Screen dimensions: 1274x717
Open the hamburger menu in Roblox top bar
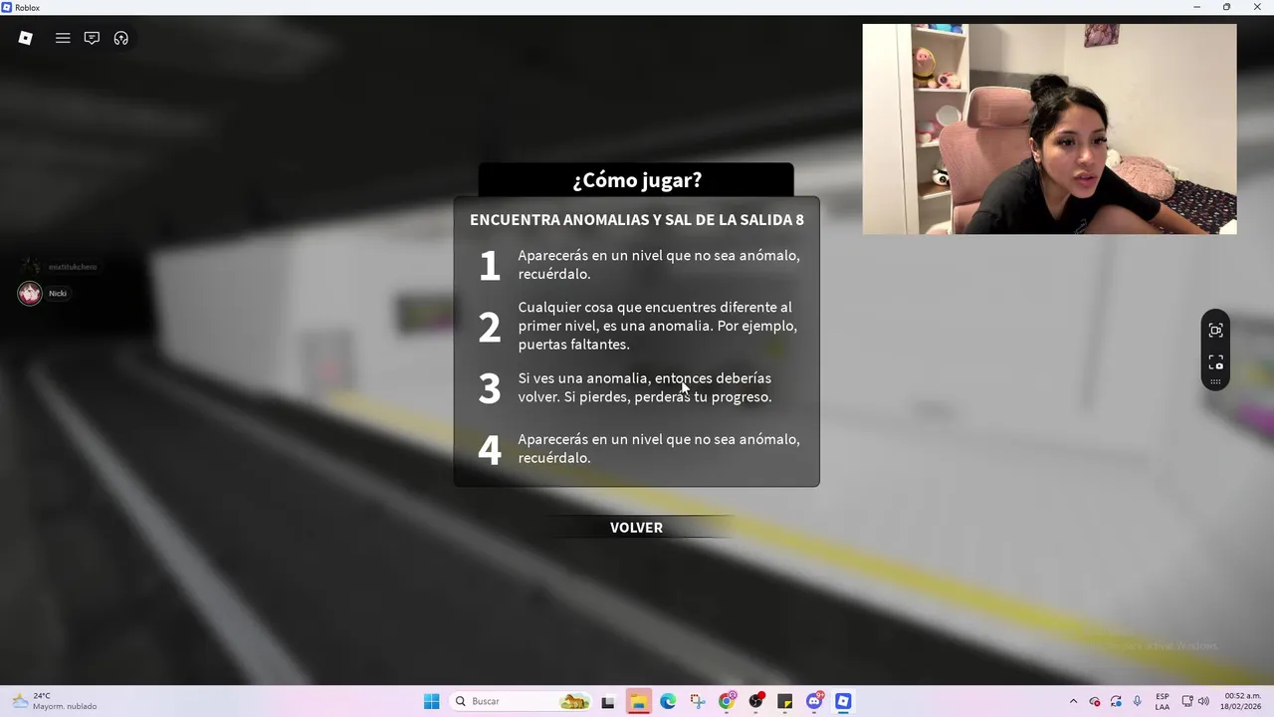[63, 38]
